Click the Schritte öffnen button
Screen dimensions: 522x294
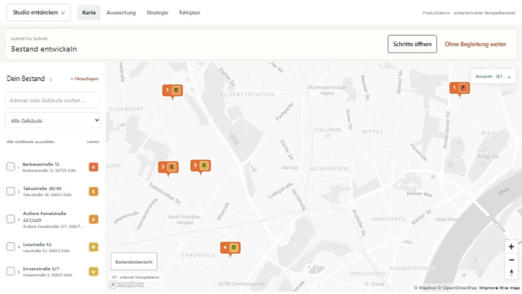pos(412,44)
